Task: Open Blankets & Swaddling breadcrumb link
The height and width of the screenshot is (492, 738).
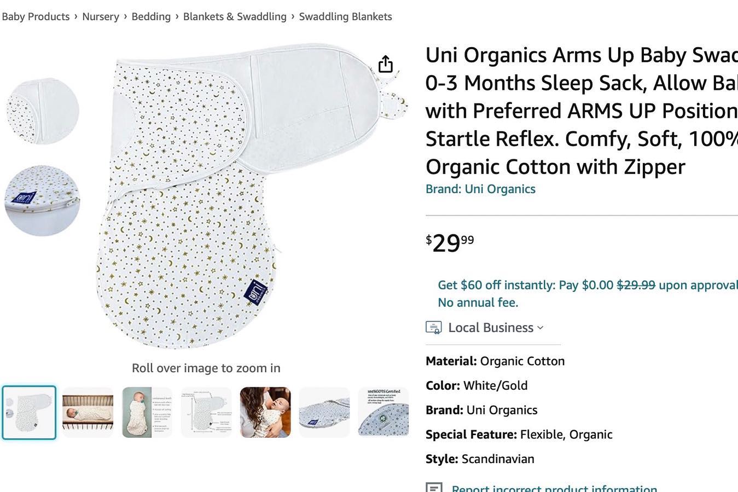Action: point(235,16)
